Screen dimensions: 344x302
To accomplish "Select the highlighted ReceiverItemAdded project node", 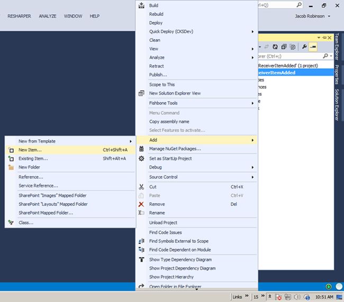I will tap(296, 72).
